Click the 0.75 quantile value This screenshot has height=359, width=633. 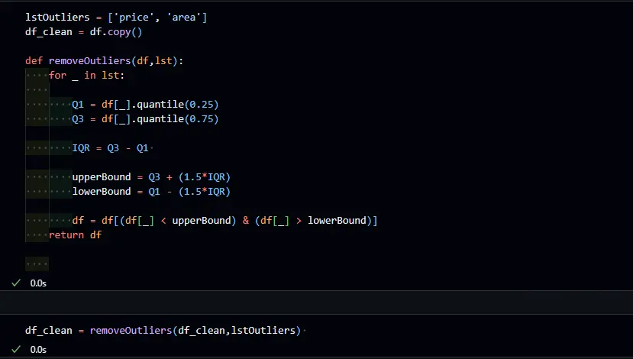tap(202, 119)
